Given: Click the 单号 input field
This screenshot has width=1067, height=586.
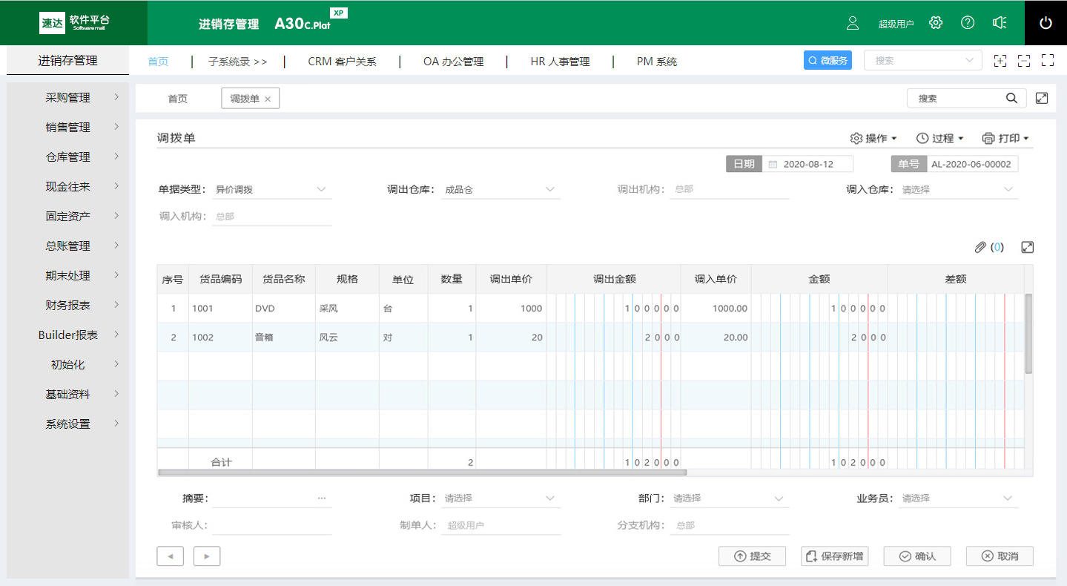Looking at the screenshot, I should coord(972,165).
